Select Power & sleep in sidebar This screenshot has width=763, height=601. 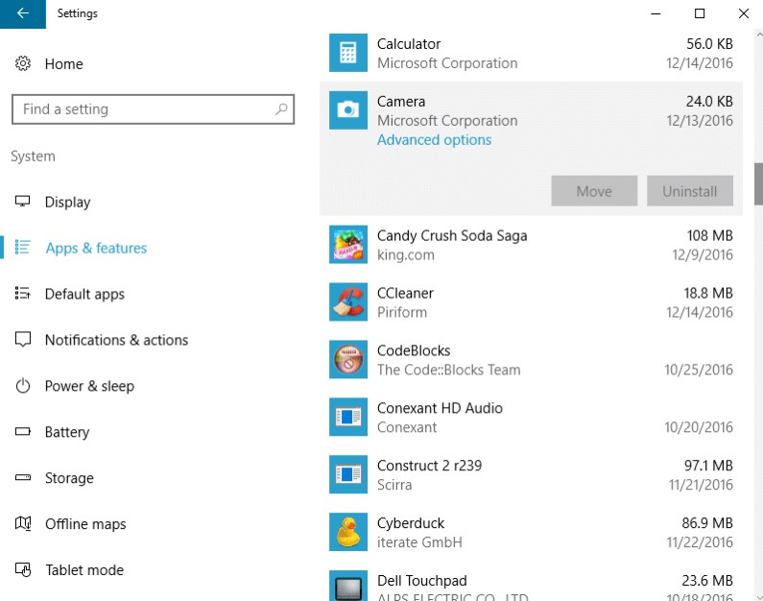coord(89,387)
